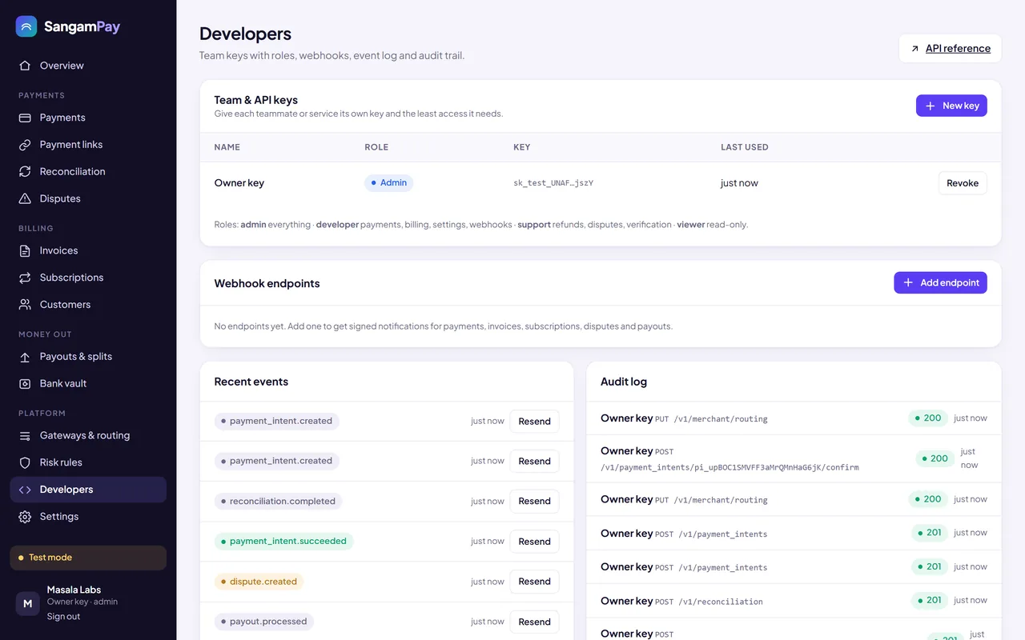The image size is (1025, 640).
Task: Click the Admin role badge
Action: (x=389, y=183)
